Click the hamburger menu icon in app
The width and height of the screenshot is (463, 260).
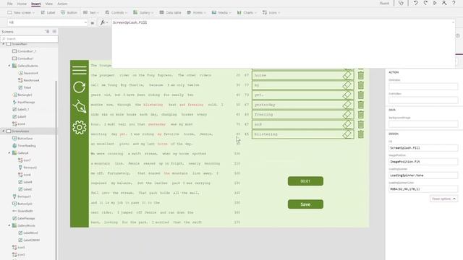80,70
